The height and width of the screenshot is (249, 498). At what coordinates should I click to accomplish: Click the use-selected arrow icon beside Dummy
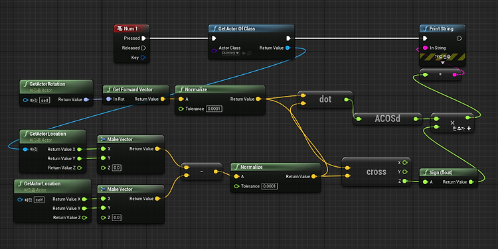(244, 53)
